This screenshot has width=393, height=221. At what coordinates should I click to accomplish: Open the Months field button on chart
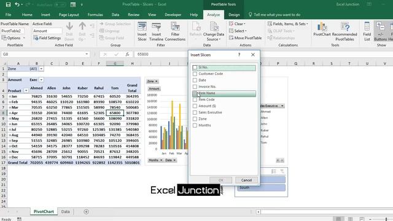155,160
